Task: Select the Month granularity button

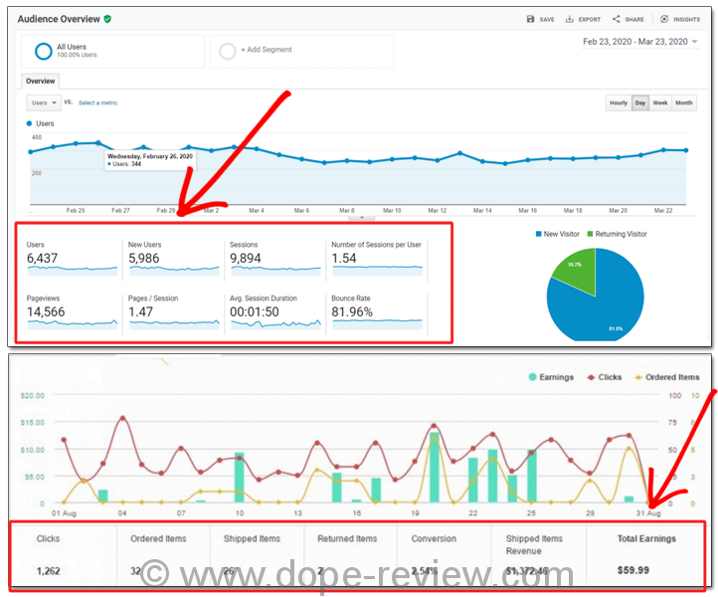Action: (684, 102)
